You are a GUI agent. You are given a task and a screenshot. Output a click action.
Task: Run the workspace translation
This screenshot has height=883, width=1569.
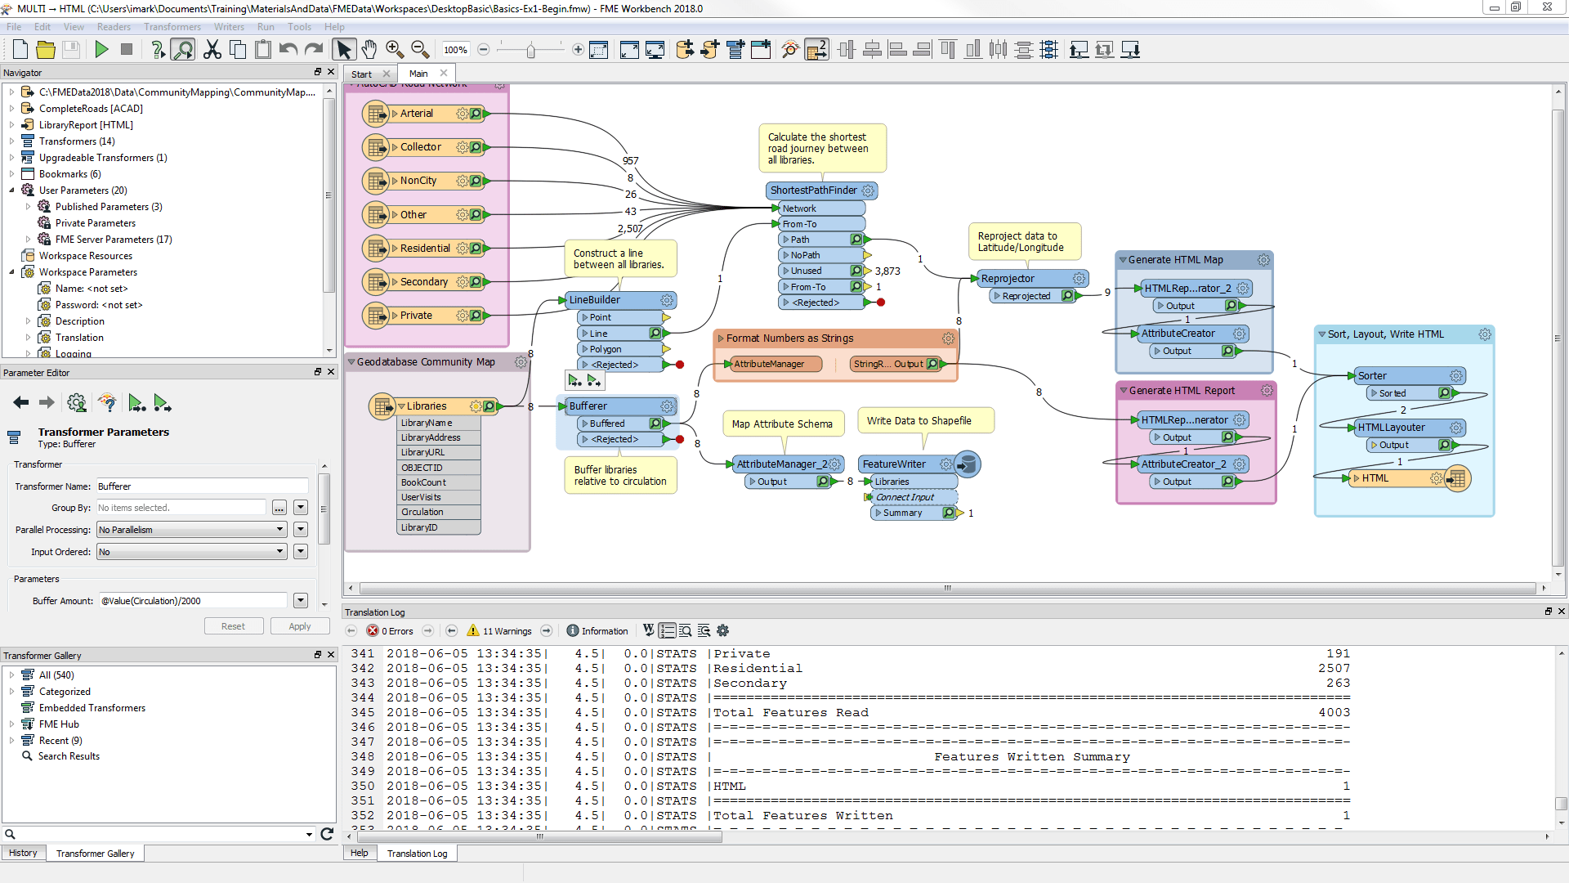coord(102,49)
